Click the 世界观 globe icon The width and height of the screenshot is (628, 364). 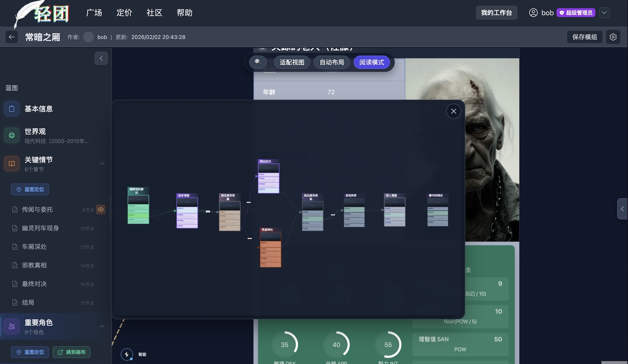coord(12,136)
